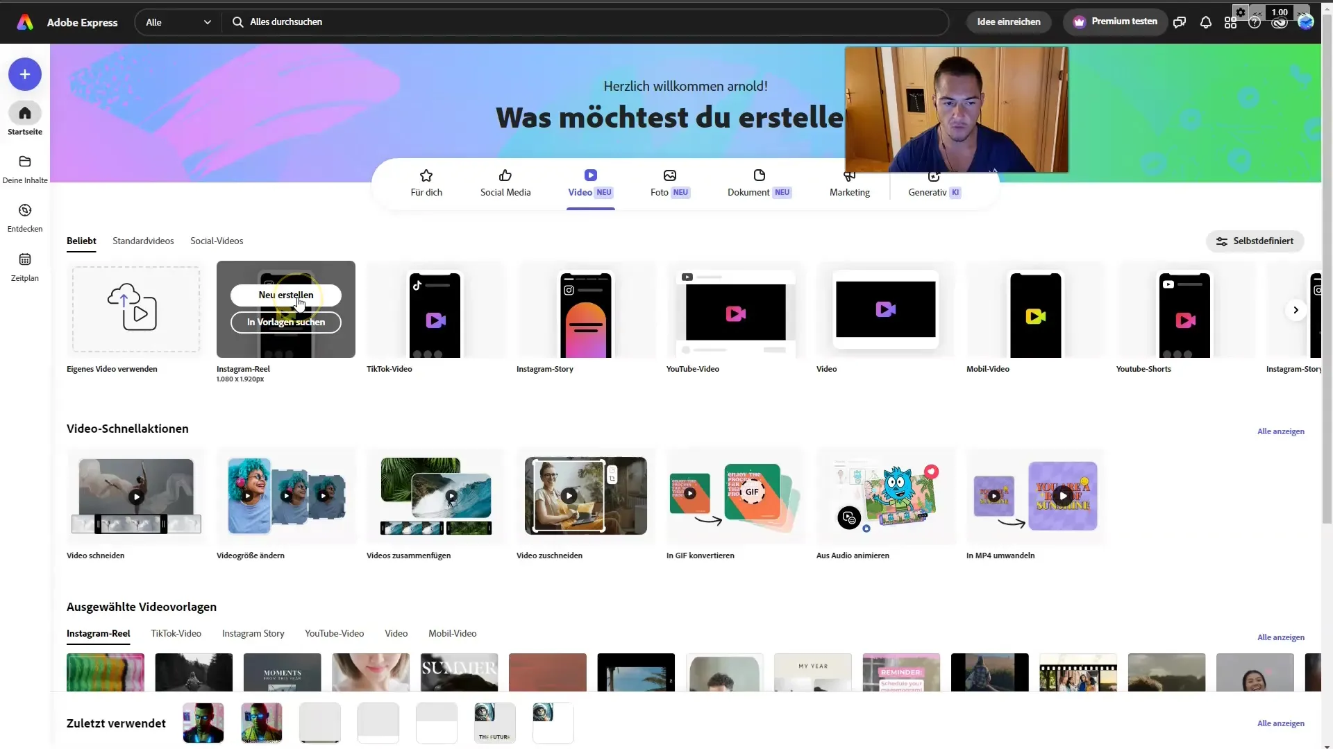Switch to Standardvideos tab
The image size is (1333, 749).
(143, 241)
